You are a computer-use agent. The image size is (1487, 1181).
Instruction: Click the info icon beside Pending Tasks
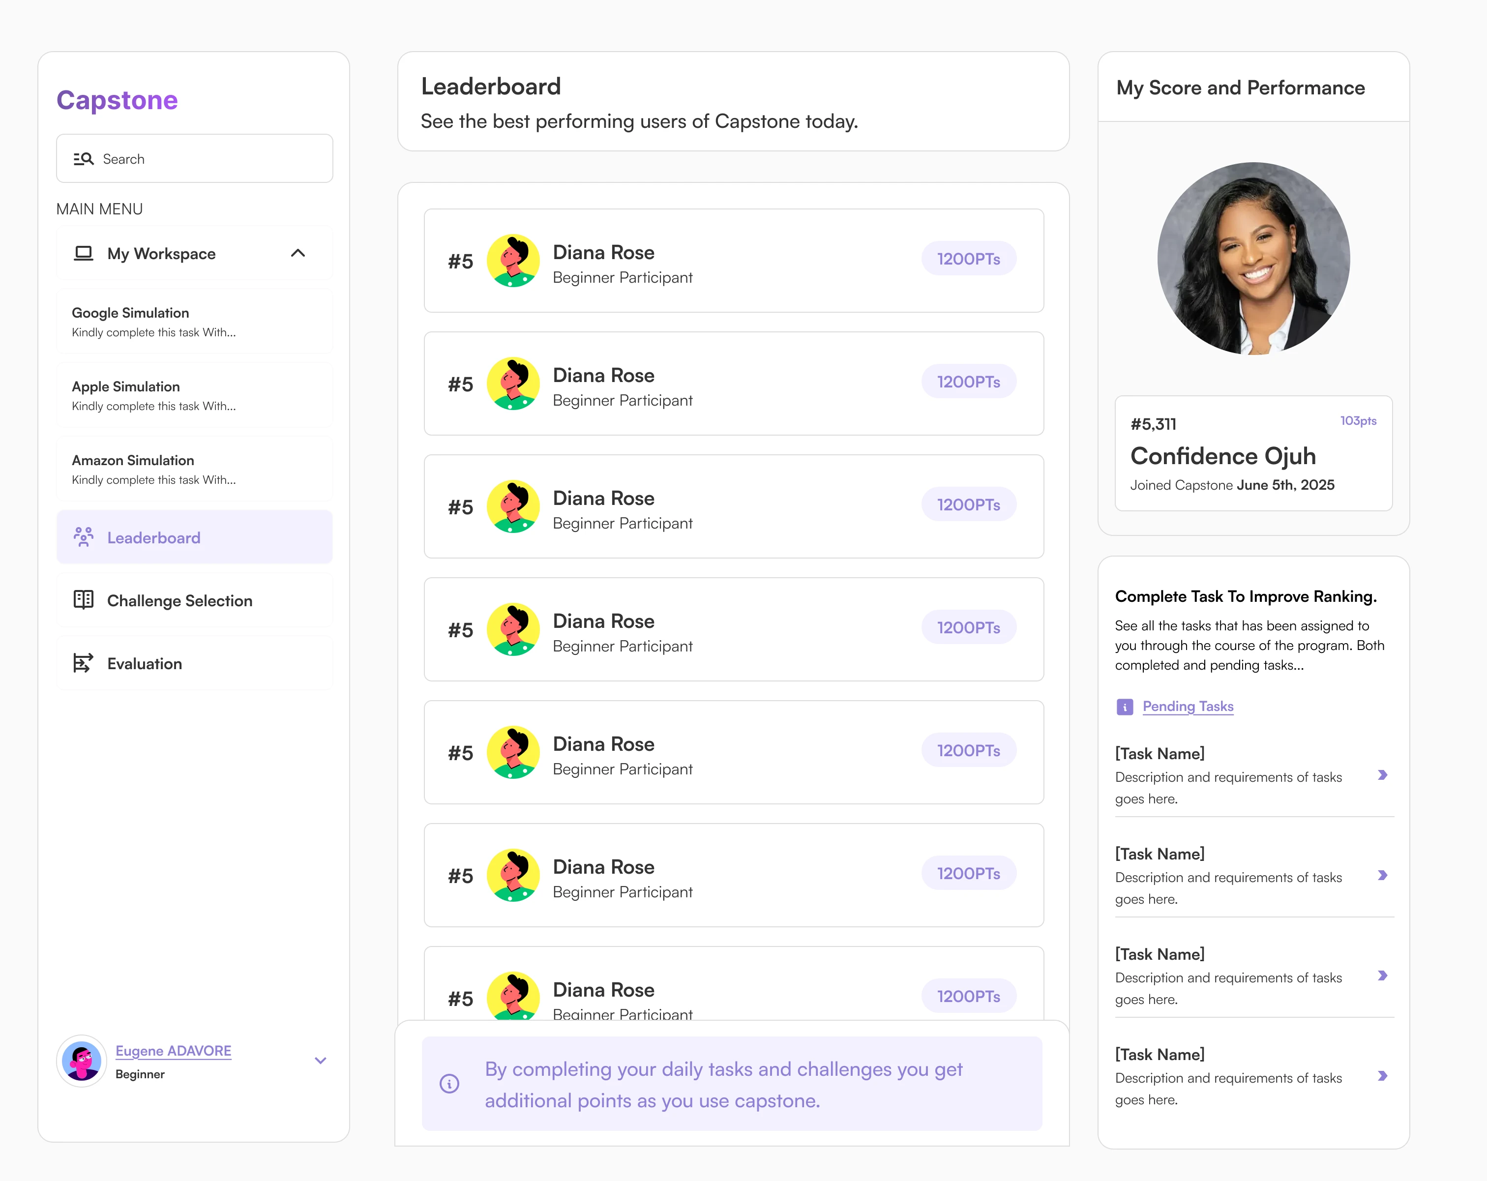1125,706
